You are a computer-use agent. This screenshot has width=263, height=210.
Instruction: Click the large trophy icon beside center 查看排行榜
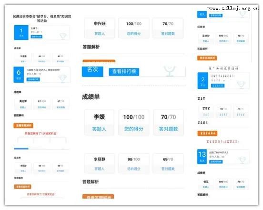tap(170, 71)
